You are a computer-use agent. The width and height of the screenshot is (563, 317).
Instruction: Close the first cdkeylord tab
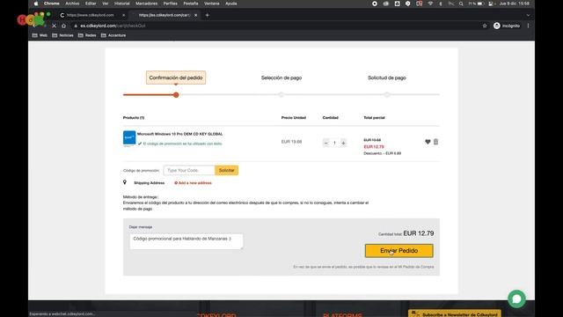[x=123, y=15]
